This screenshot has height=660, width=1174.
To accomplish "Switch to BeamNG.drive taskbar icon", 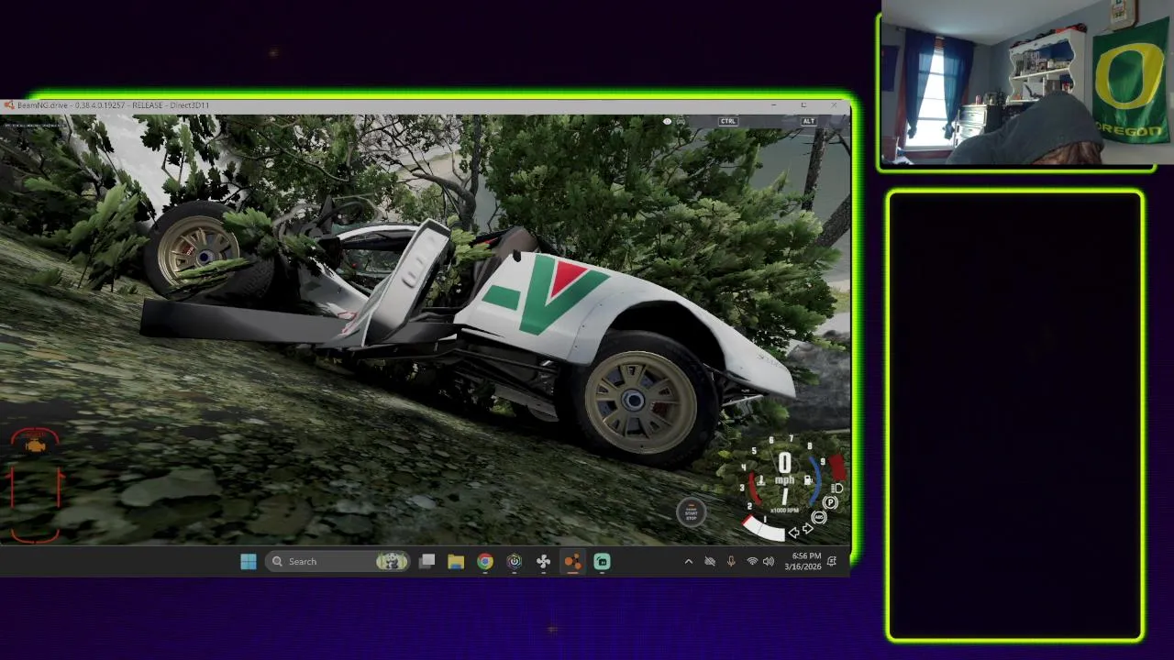I will (x=573, y=561).
